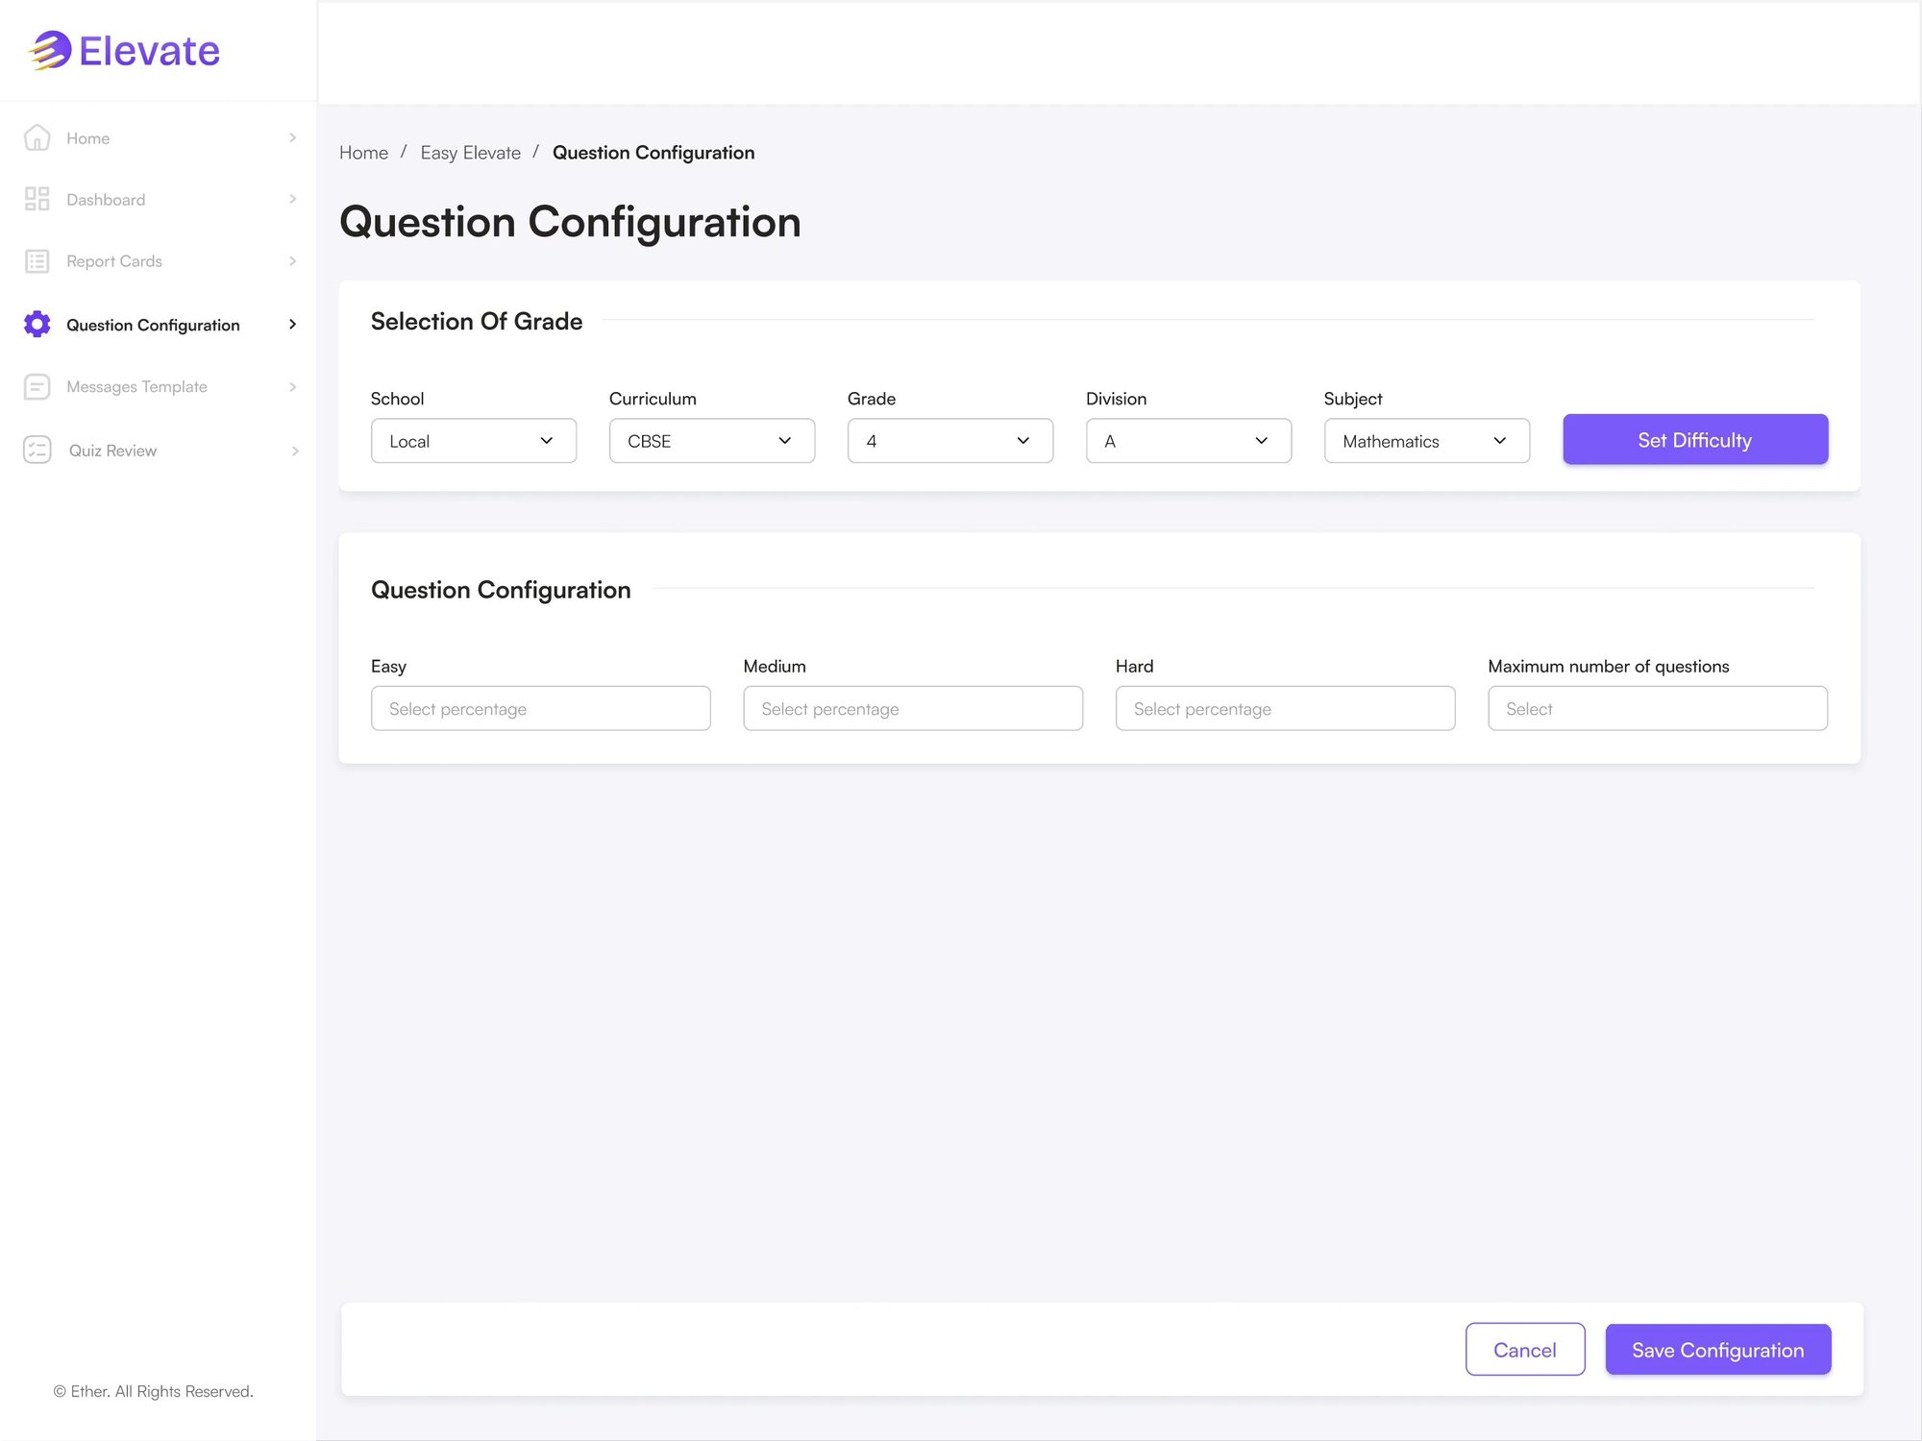Expand the Quiz Review chevron

click(294, 451)
